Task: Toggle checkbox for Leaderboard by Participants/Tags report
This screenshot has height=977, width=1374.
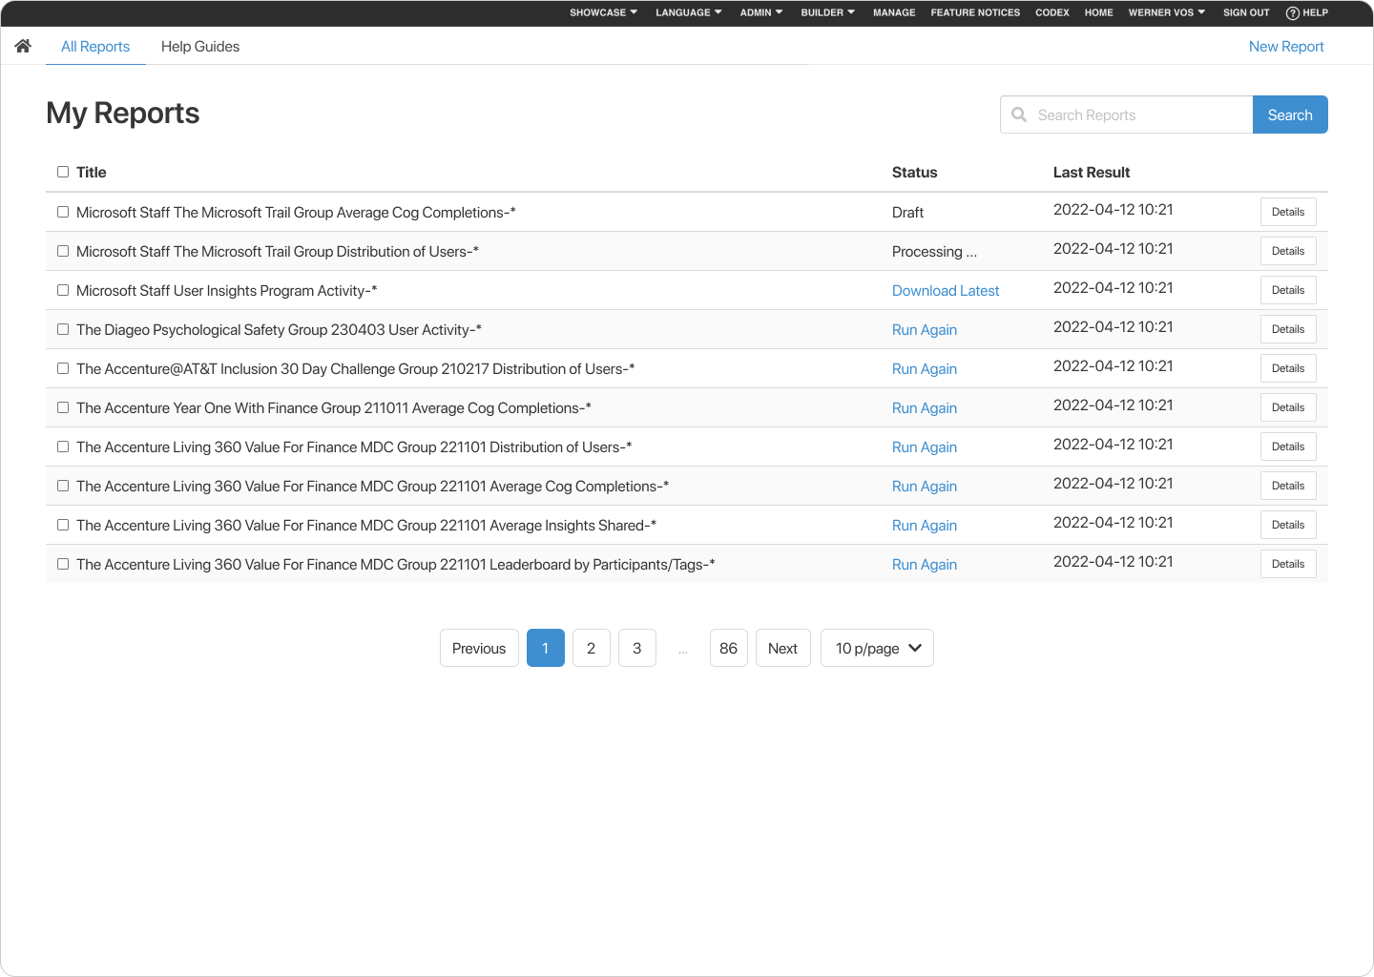Action: click(63, 564)
